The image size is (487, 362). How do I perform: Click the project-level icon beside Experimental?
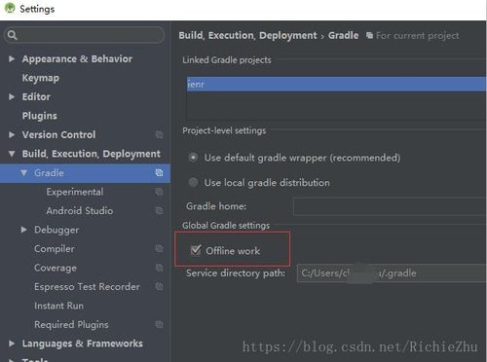159,192
